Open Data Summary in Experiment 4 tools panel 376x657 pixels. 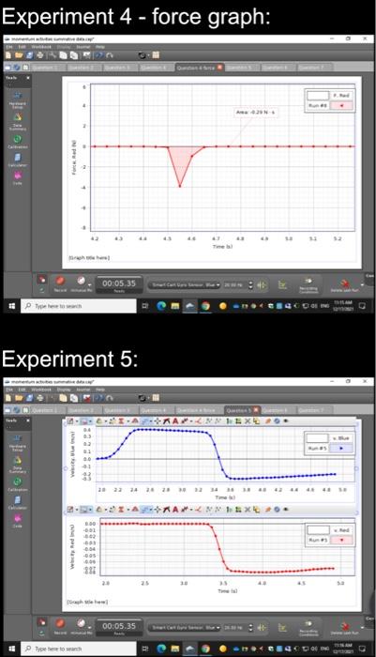tap(17, 121)
